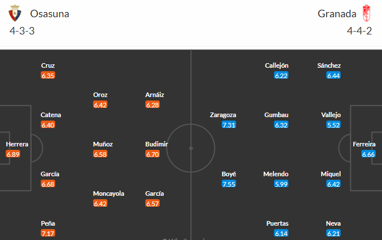Click Melendo's 5.99 rating badge

click(281, 184)
